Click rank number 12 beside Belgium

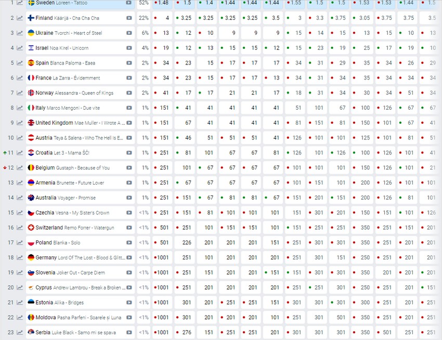click(x=10, y=168)
